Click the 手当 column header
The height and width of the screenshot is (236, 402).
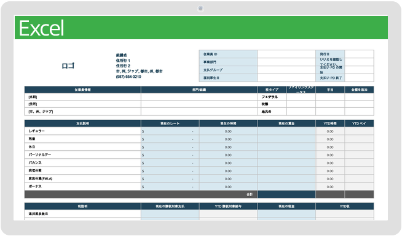coord(330,89)
